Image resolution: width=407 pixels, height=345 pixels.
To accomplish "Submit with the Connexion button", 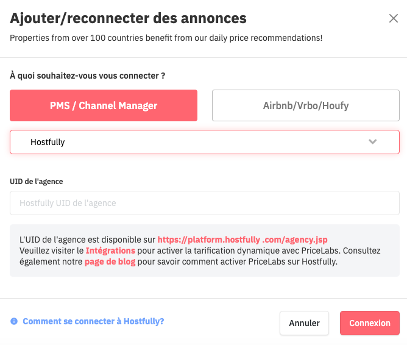I will tap(370, 323).
